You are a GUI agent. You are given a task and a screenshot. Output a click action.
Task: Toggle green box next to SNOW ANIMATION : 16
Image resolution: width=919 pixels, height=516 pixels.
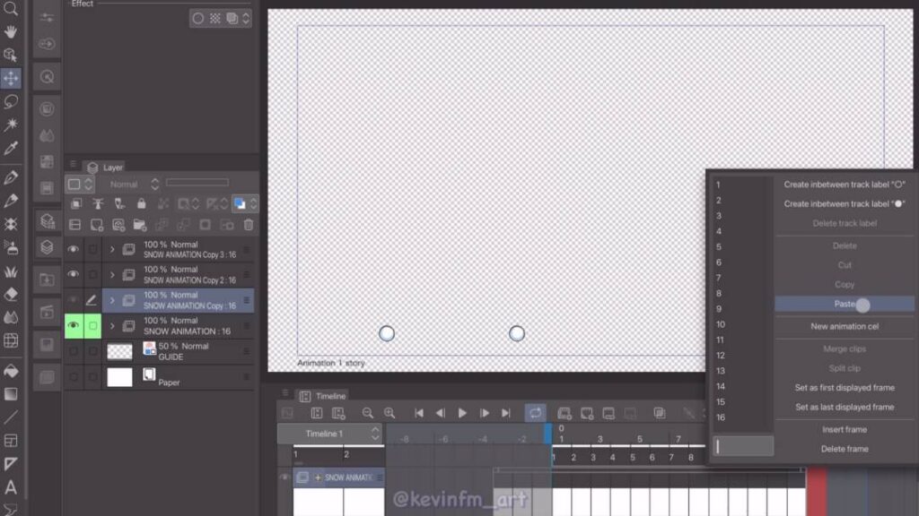click(92, 325)
